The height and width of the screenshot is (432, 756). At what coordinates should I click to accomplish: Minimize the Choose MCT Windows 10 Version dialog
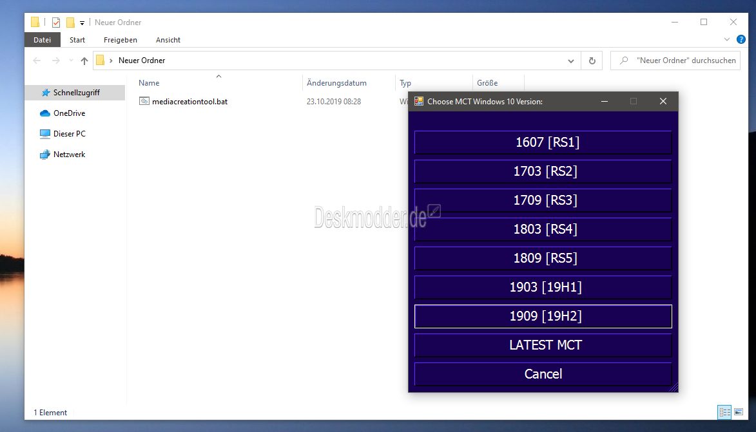pyautogui.click(x=604, y=101)
